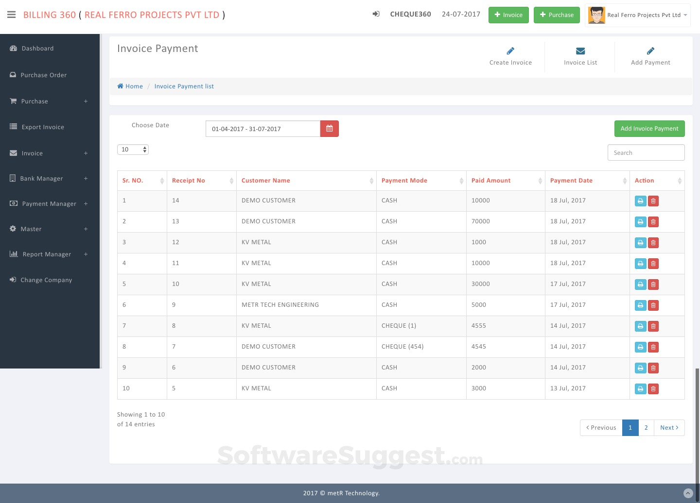Click the user avatar picture
700x503 pixels.
[596, 15]
